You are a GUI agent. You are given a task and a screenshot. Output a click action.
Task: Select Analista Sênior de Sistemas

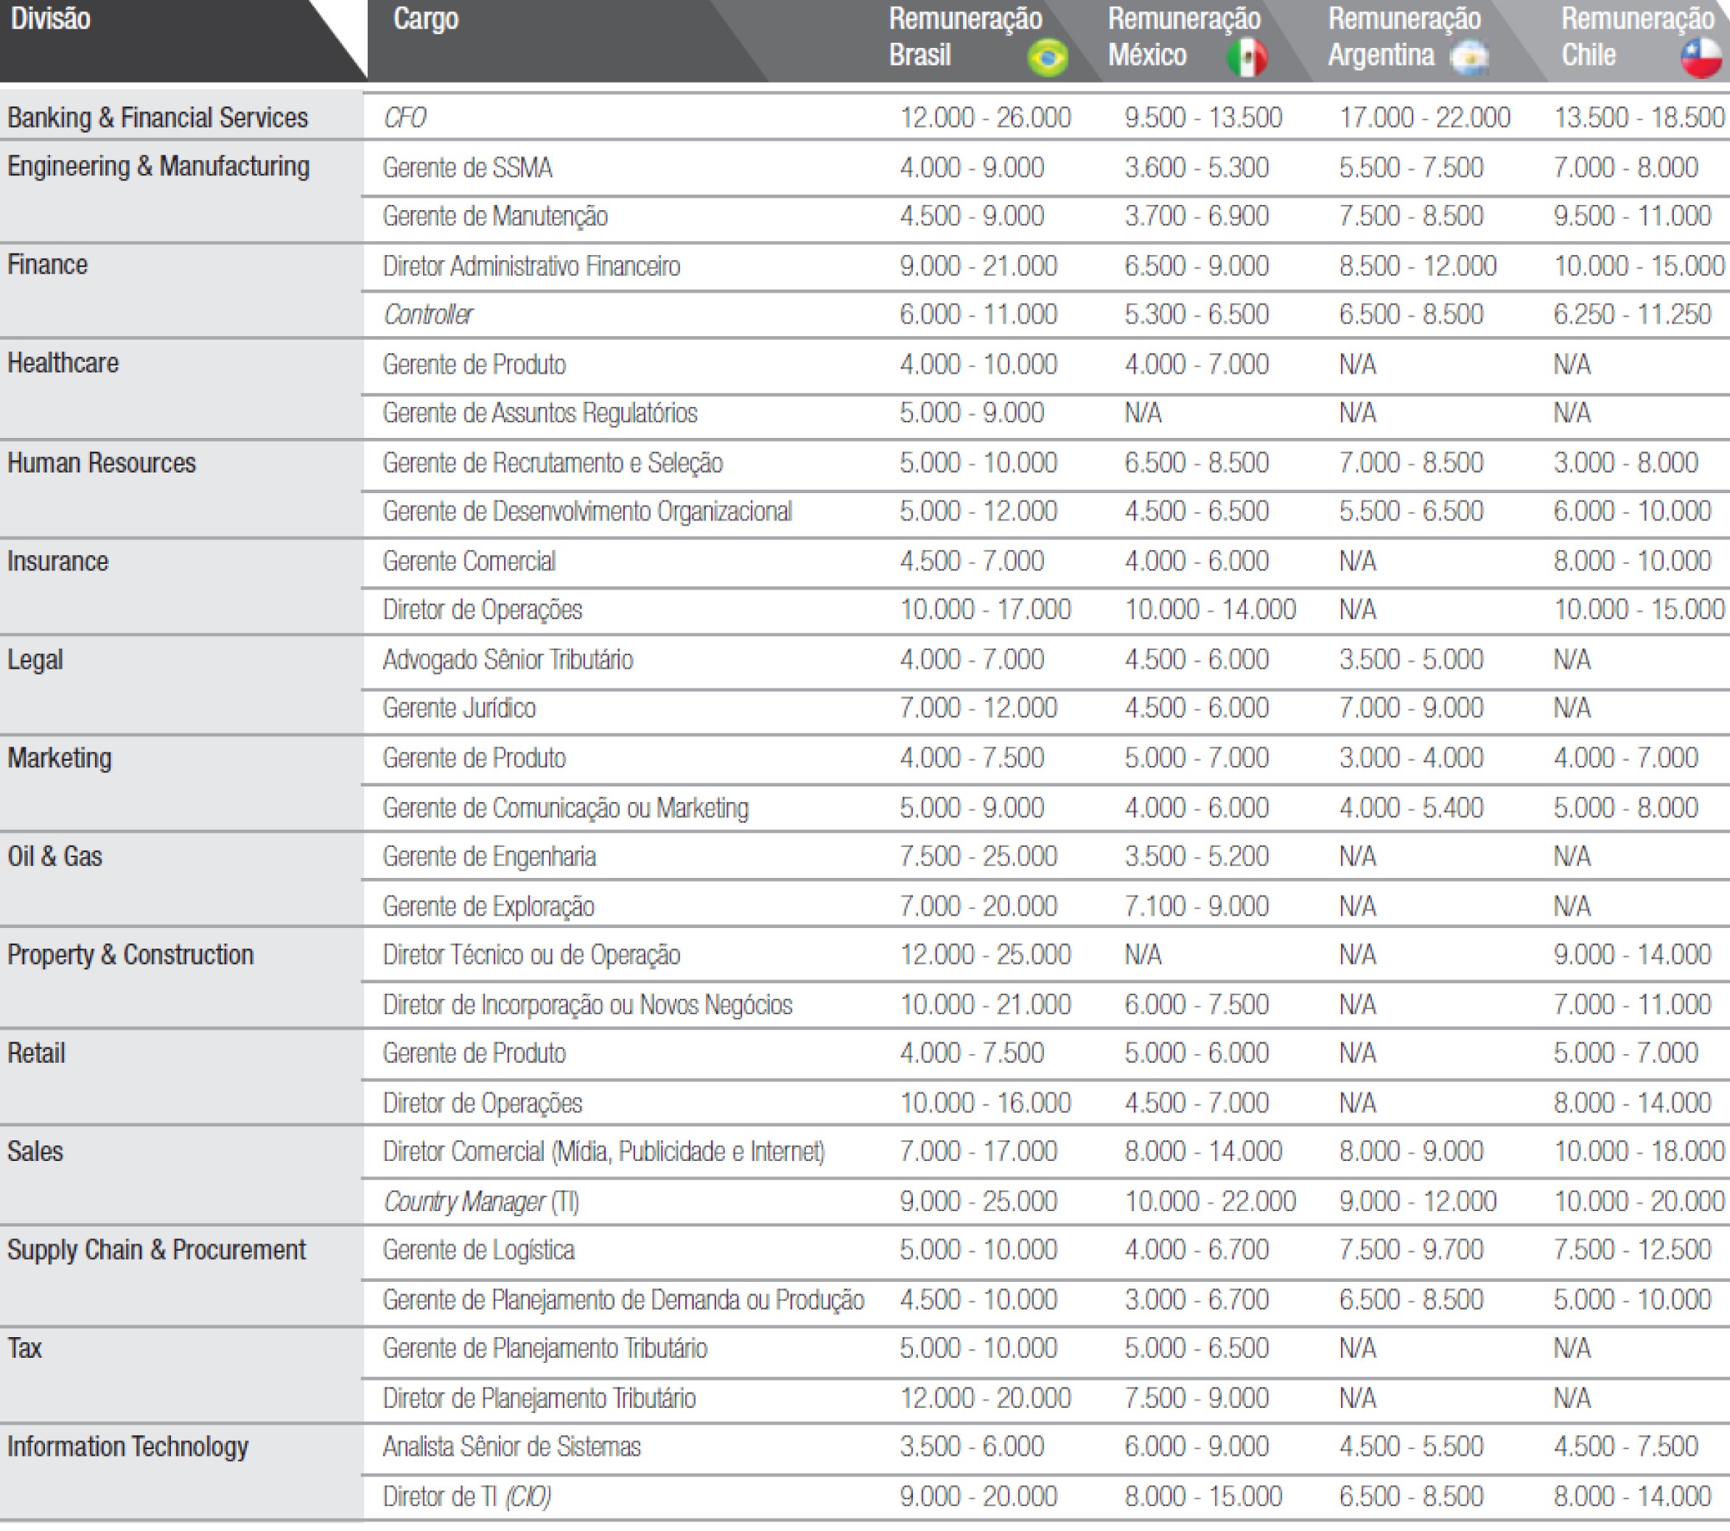click(x=512, y=1447)
